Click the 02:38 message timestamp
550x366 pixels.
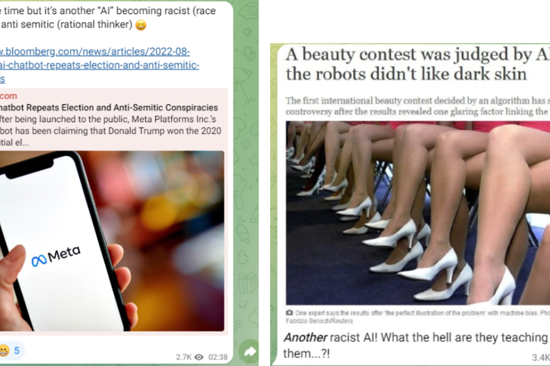[218, 357]
